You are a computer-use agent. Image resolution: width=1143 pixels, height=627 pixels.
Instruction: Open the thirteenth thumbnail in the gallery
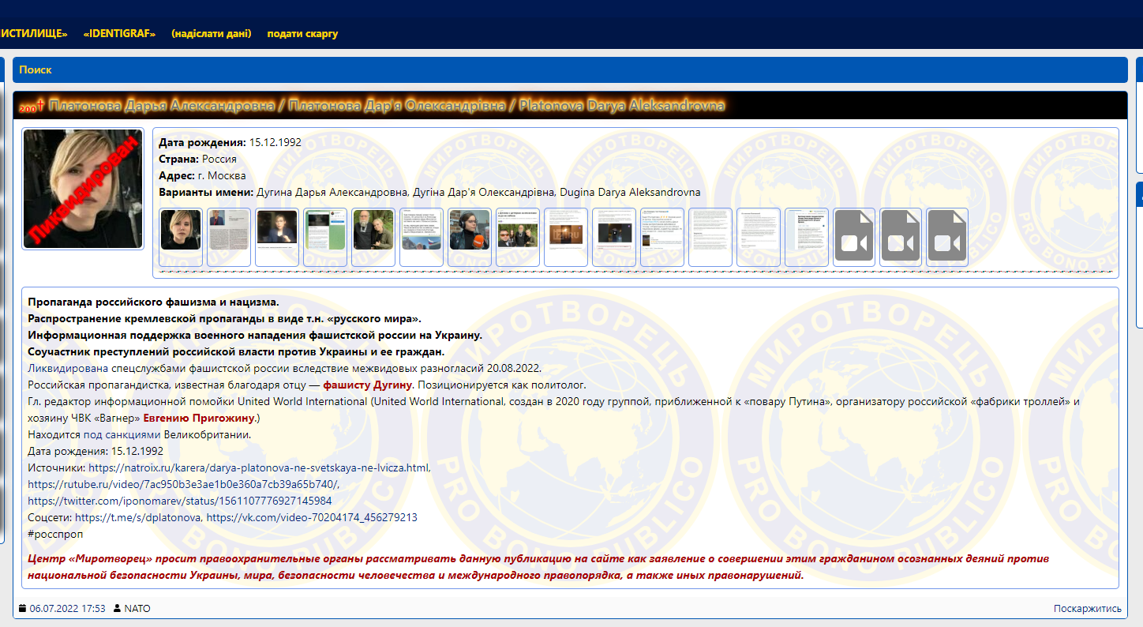(759, 237)
